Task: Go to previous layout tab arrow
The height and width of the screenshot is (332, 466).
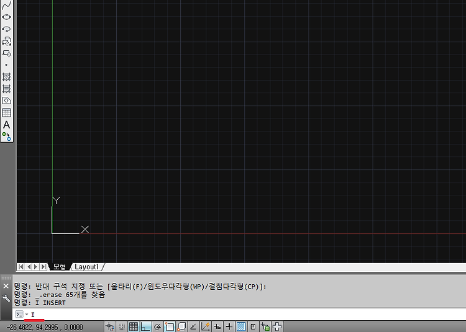Action: click(x=29, y=267)
